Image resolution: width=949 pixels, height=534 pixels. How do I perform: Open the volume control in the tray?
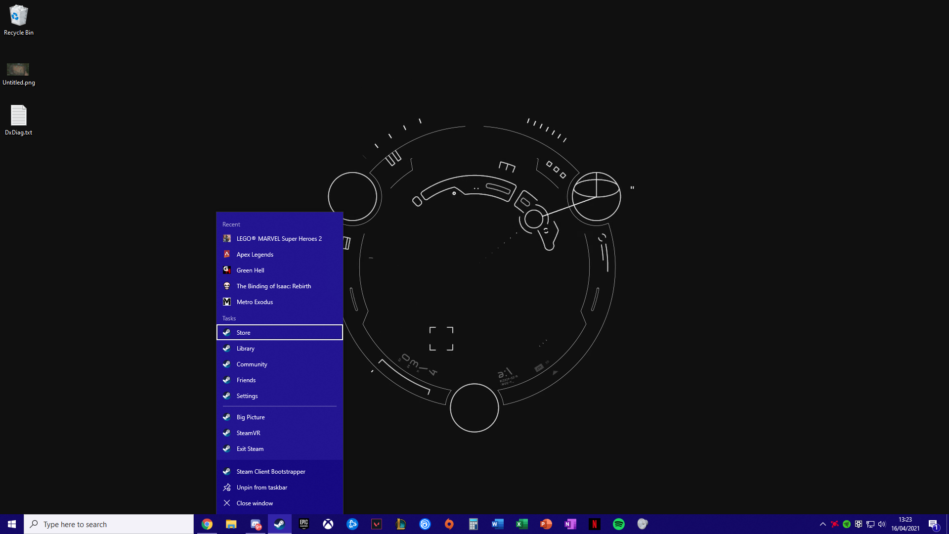pos(883,524)
